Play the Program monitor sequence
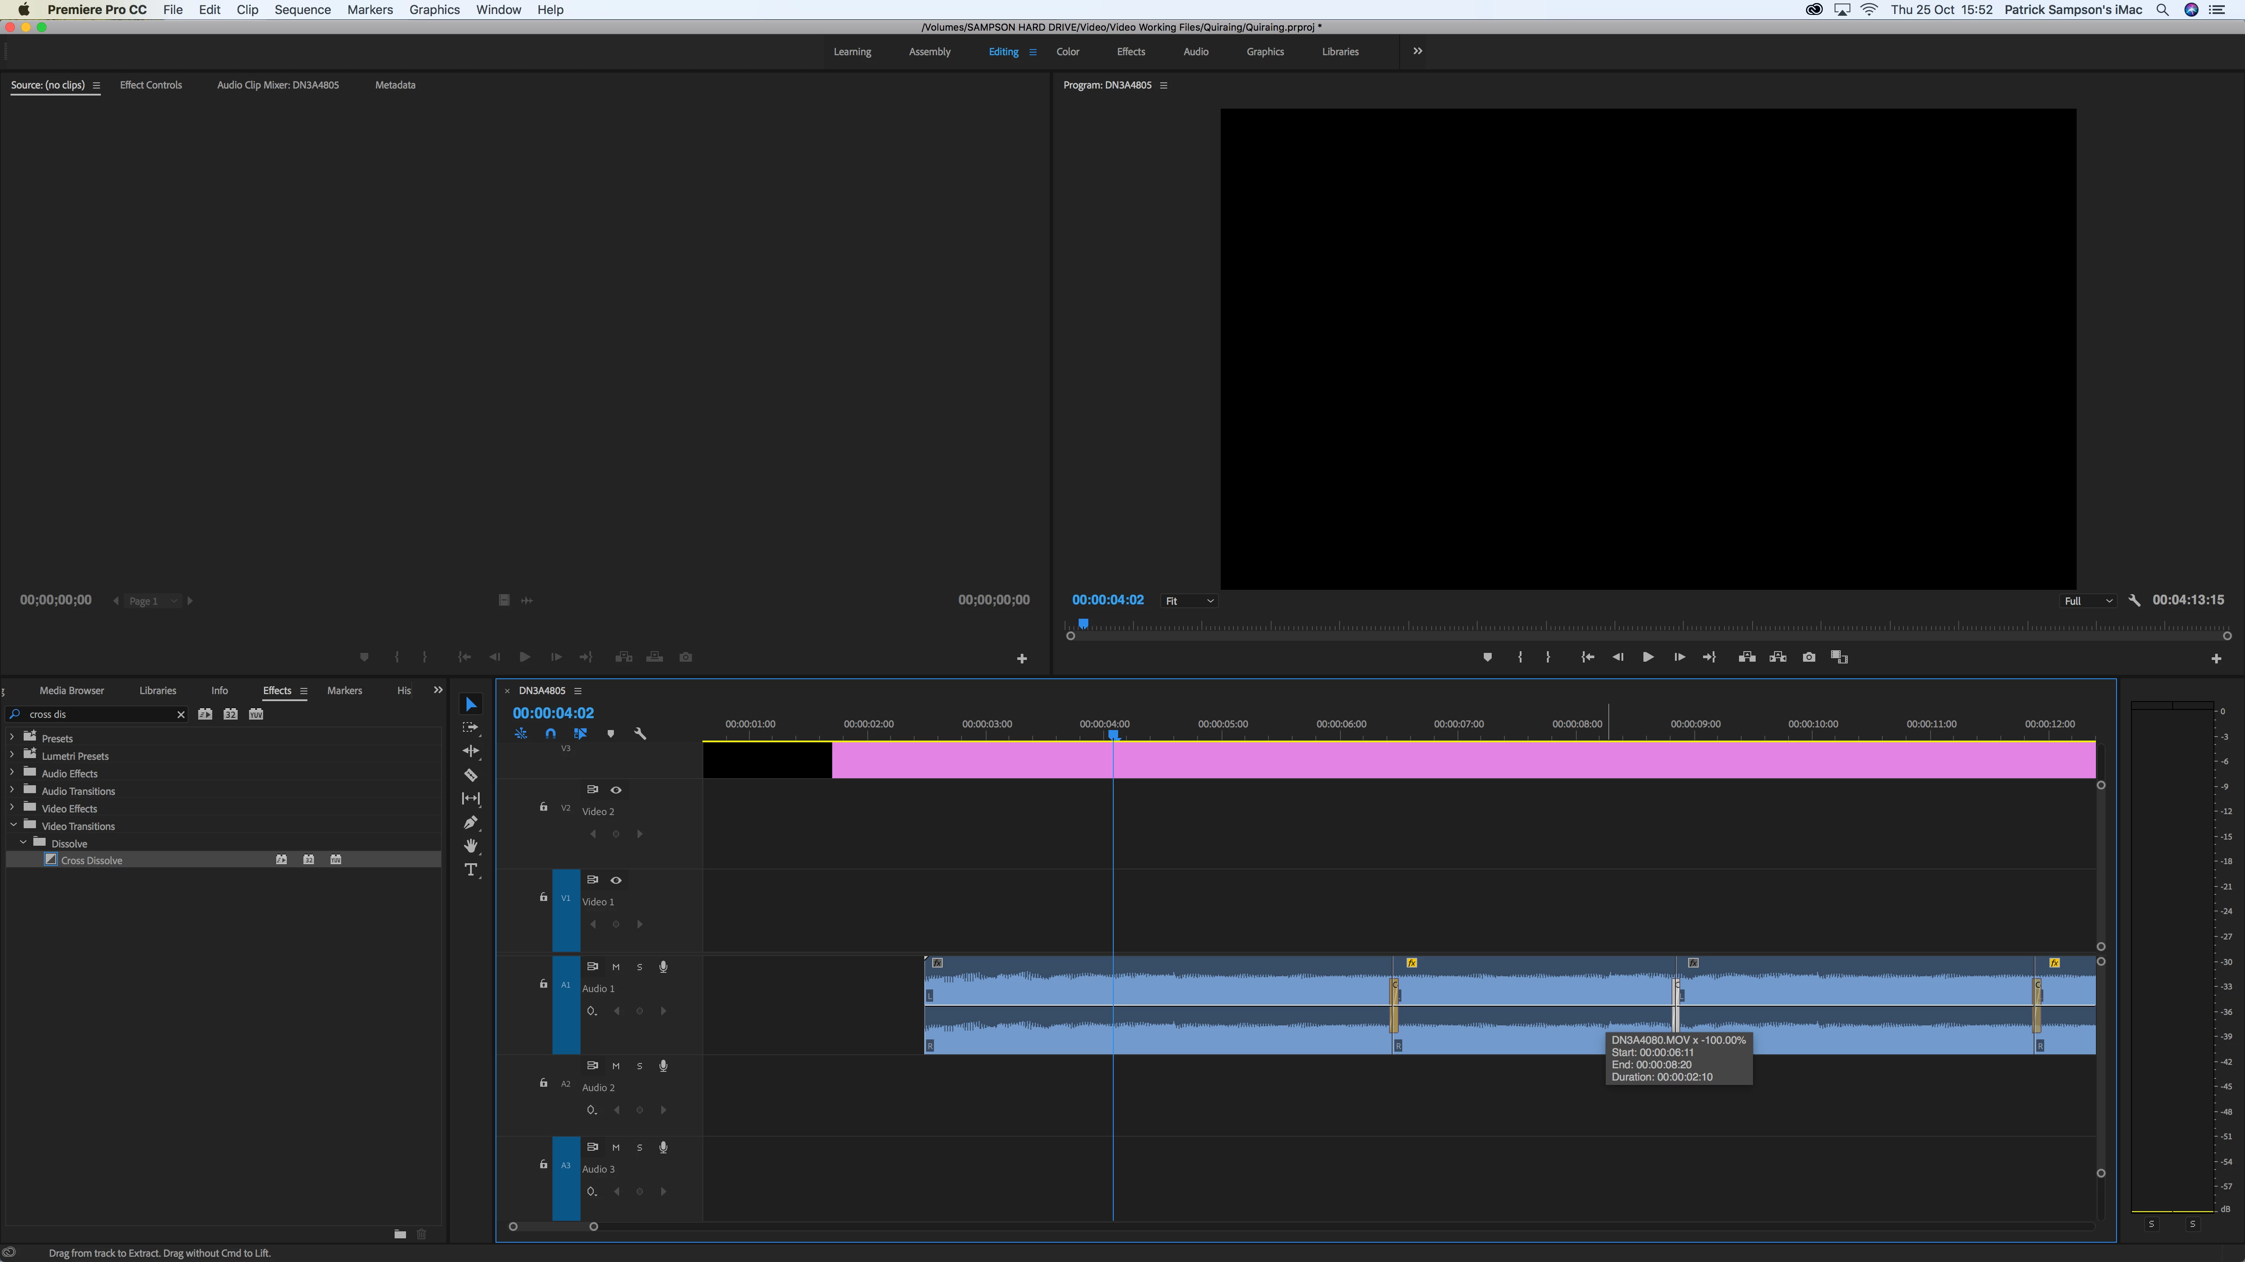The image size is (2245, 1262). [x=1647, y=657]
